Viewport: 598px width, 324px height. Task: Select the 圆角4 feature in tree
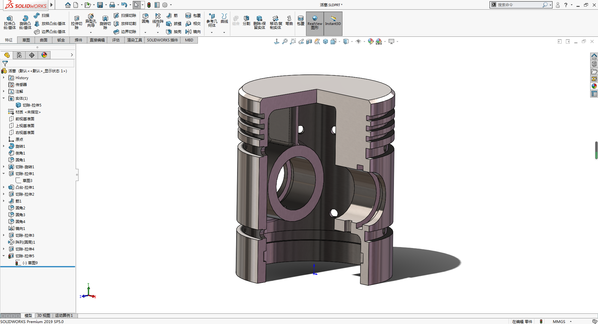[17, 222]
